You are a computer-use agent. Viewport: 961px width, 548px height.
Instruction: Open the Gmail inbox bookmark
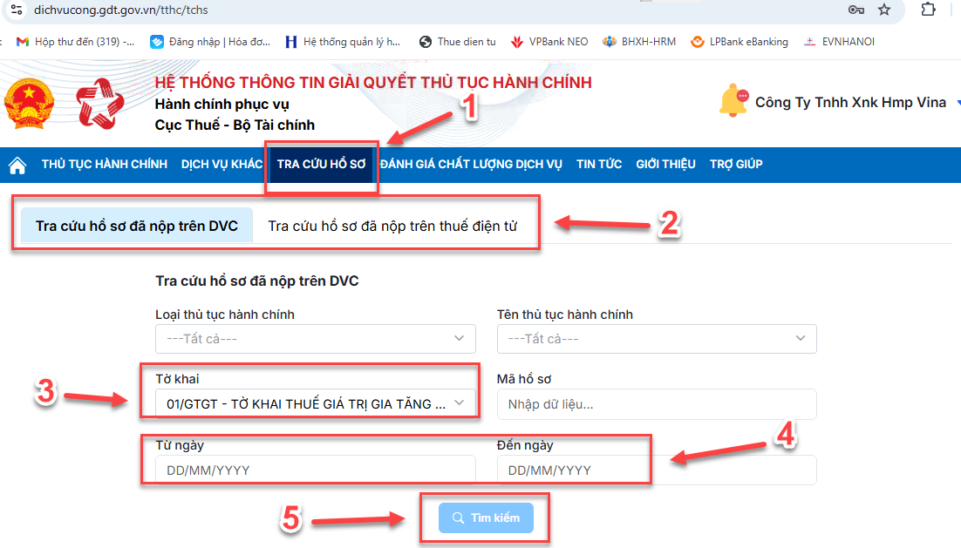pyautogui.click(x=76, y=42)
